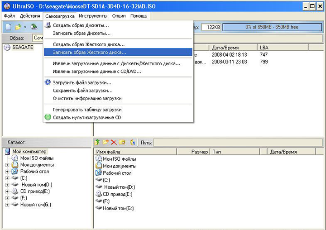Expand Мои документы tree node

(x=7, y=165)
